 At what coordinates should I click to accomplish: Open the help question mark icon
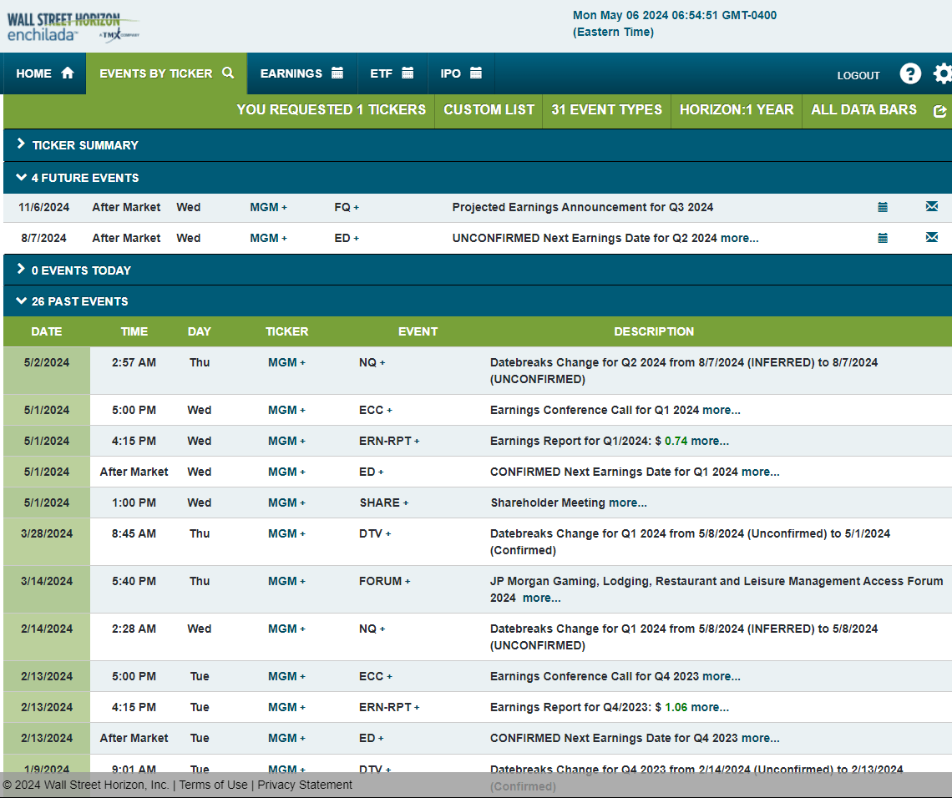tap(910, 73)
